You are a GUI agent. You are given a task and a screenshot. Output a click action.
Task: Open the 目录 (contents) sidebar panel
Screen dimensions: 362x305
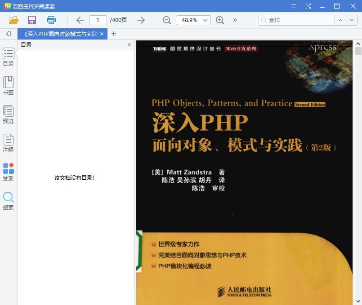[8, 57]
